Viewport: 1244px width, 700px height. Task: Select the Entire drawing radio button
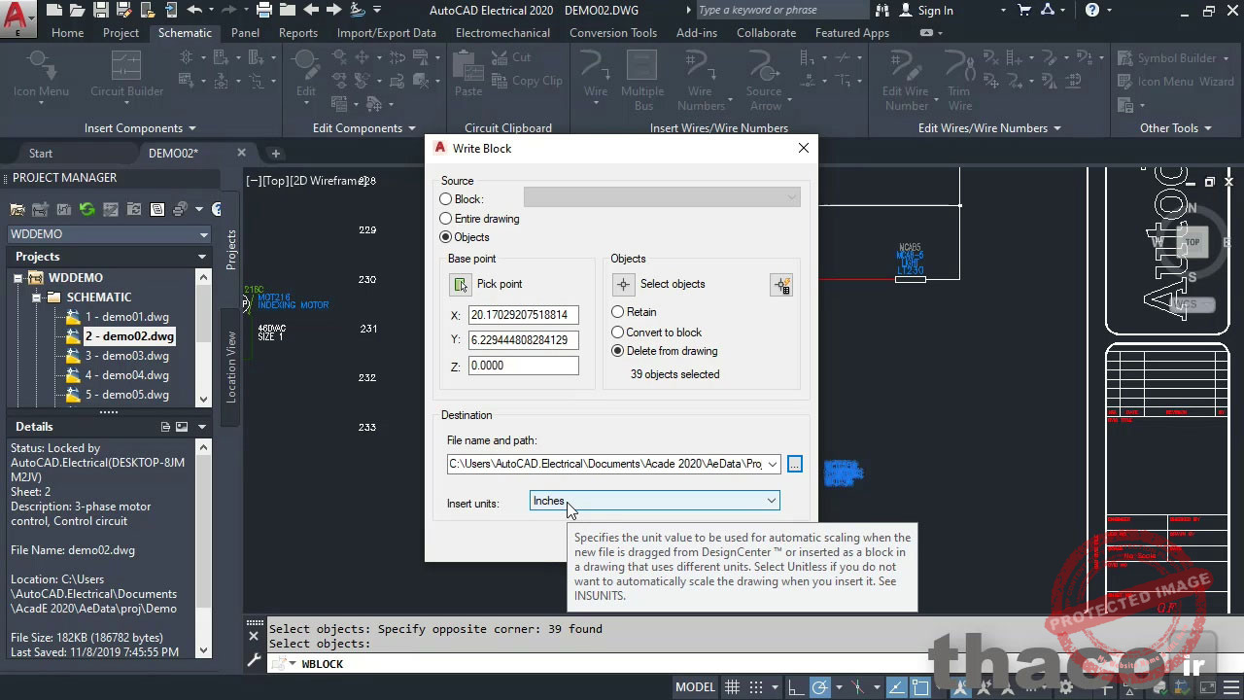coord(446,219)
